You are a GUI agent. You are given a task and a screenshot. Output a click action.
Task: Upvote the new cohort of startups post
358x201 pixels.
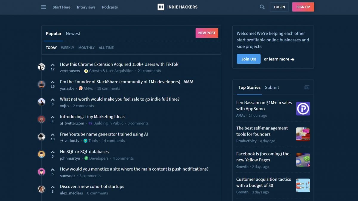53,187
